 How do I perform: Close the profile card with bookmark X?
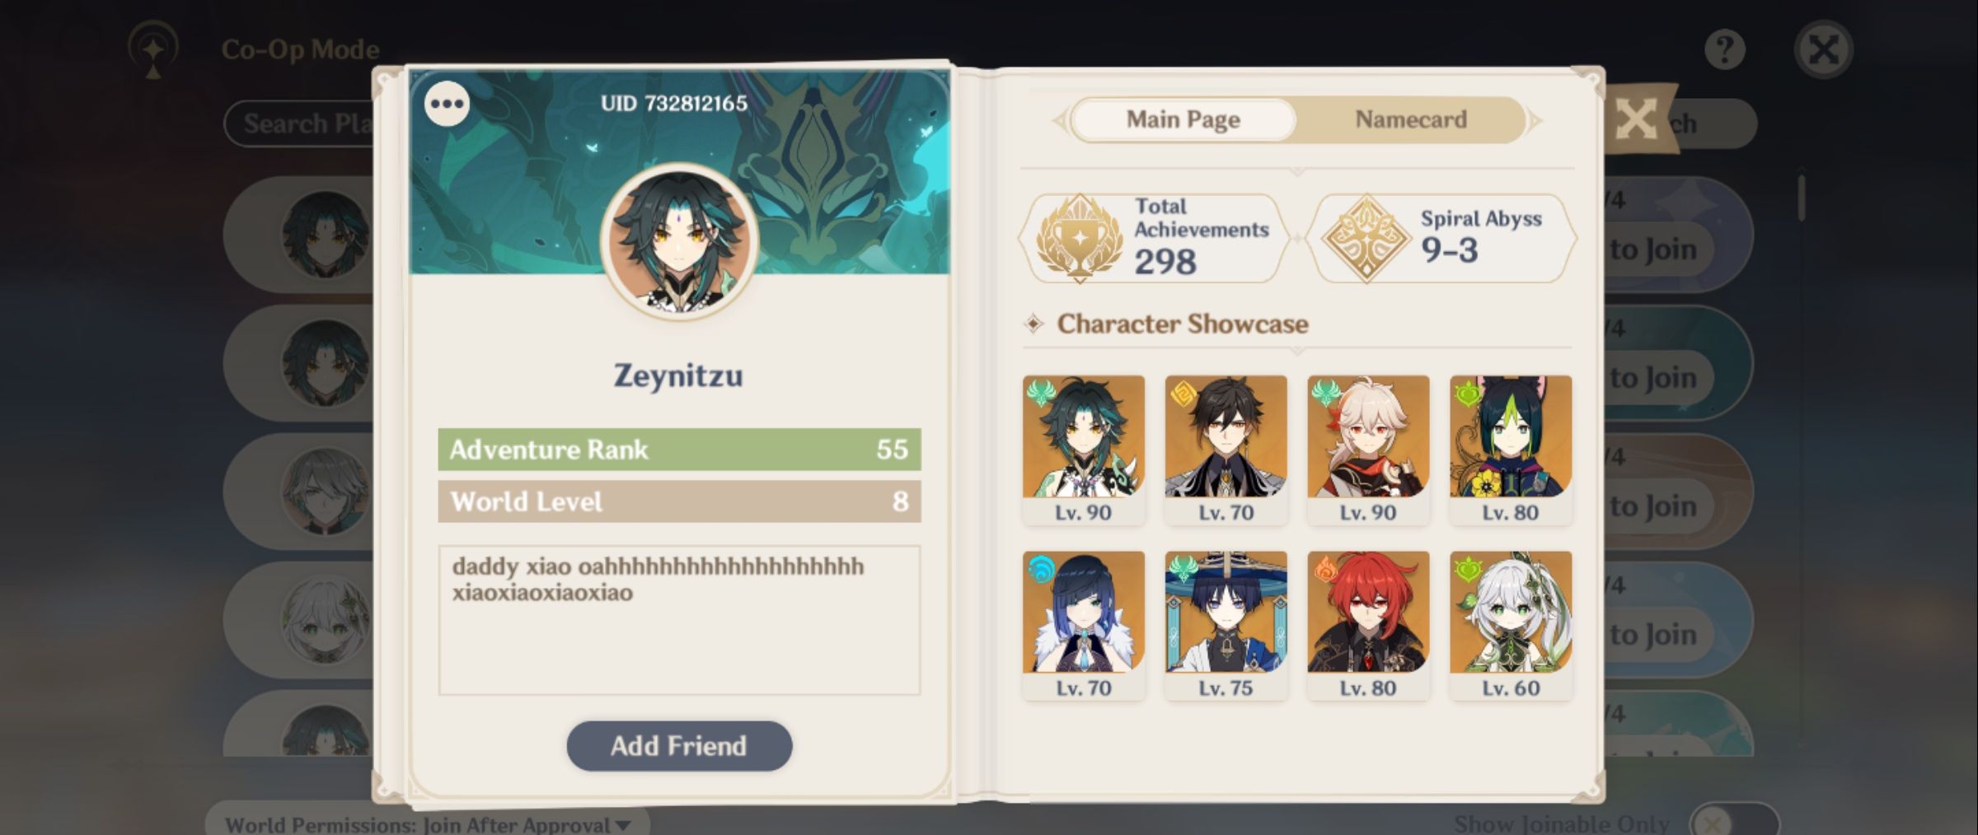tap(1638, 120)
